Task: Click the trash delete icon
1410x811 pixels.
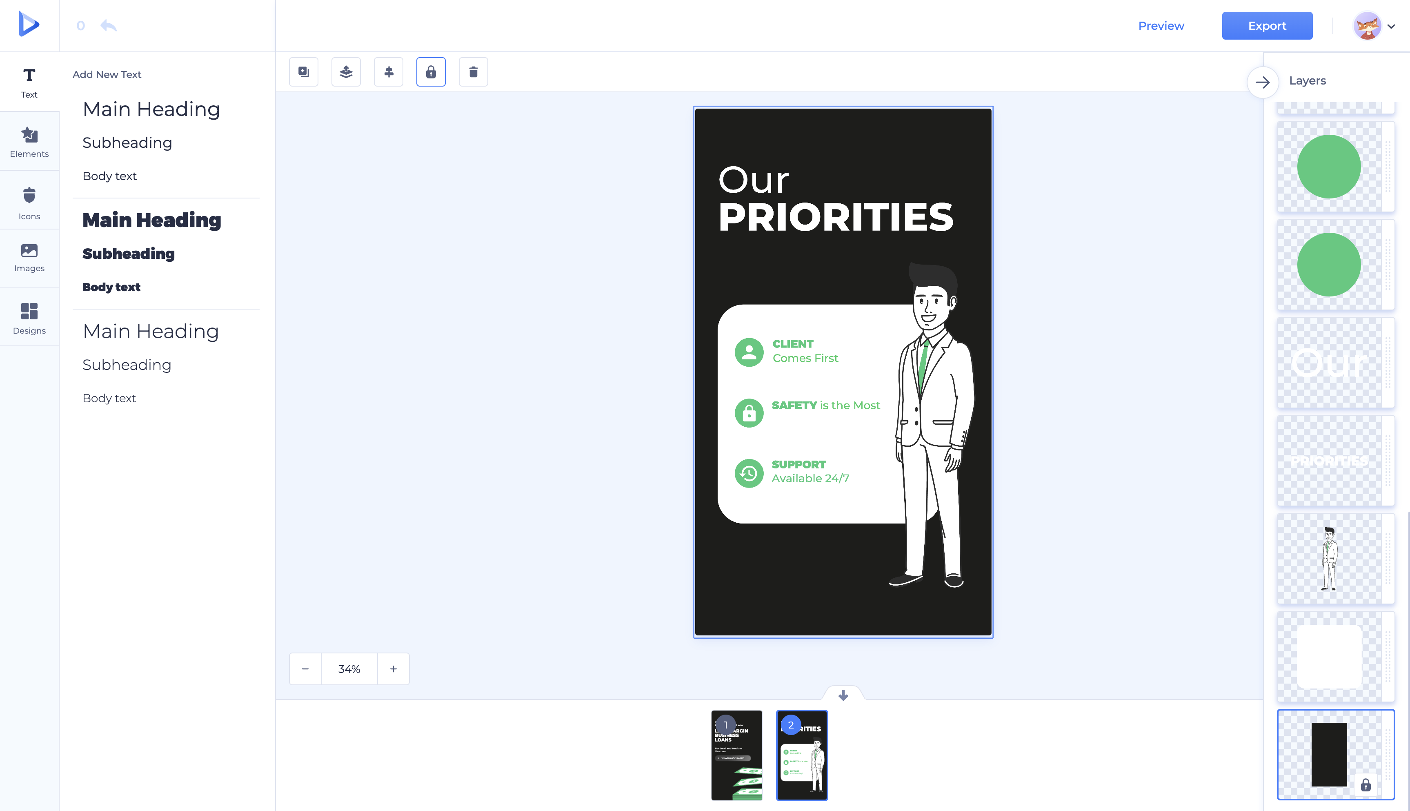Action: (x=473, y=72)
